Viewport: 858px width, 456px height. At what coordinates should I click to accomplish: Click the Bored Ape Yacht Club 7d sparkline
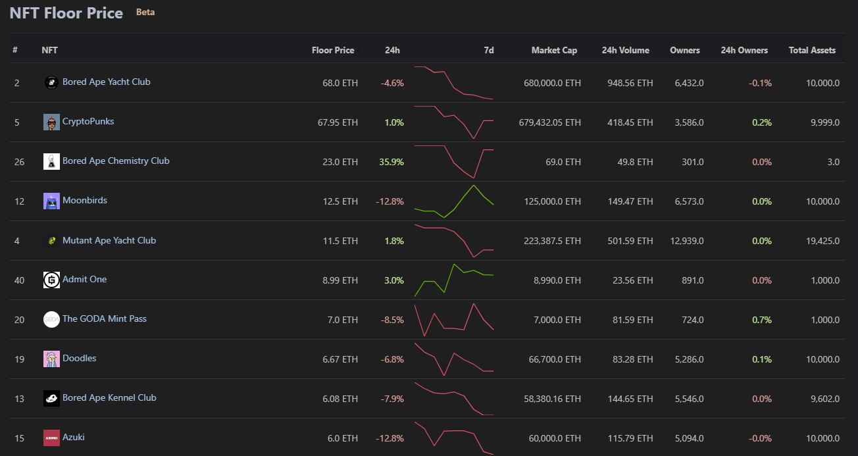[454, 83]
